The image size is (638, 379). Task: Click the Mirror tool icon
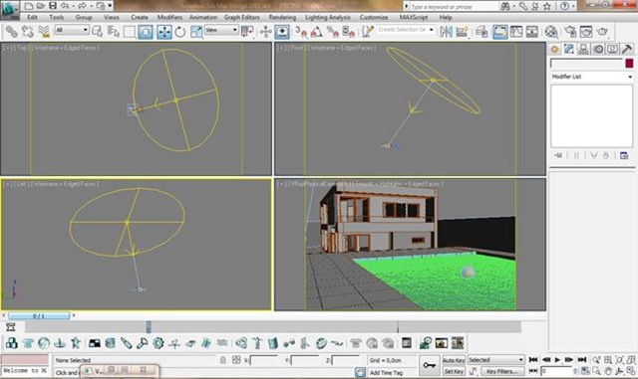coord(447,32)
